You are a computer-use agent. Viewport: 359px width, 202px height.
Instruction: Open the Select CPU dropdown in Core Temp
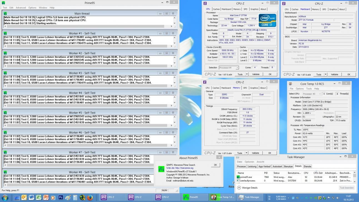click(312, 94)
